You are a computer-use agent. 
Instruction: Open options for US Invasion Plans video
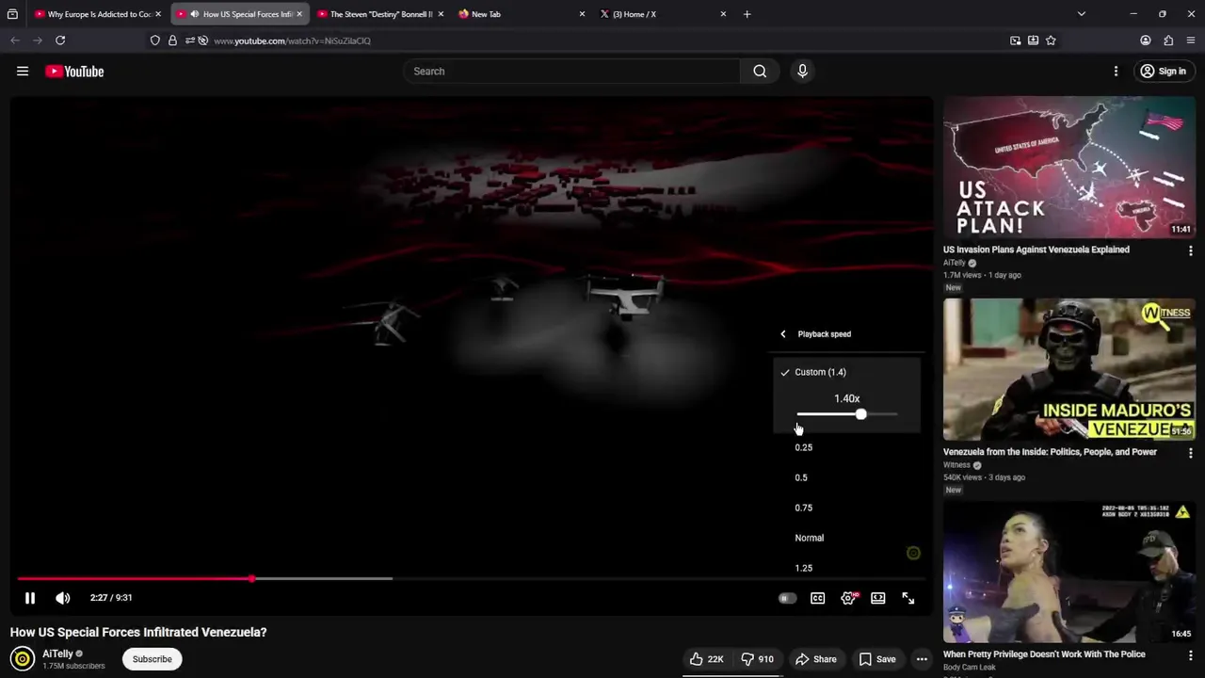tap(1190, 251)
